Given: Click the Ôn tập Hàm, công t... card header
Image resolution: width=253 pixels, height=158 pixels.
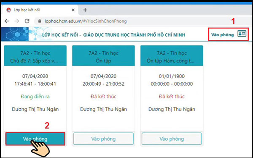Looking at the screenshot, I should point(172,56).
